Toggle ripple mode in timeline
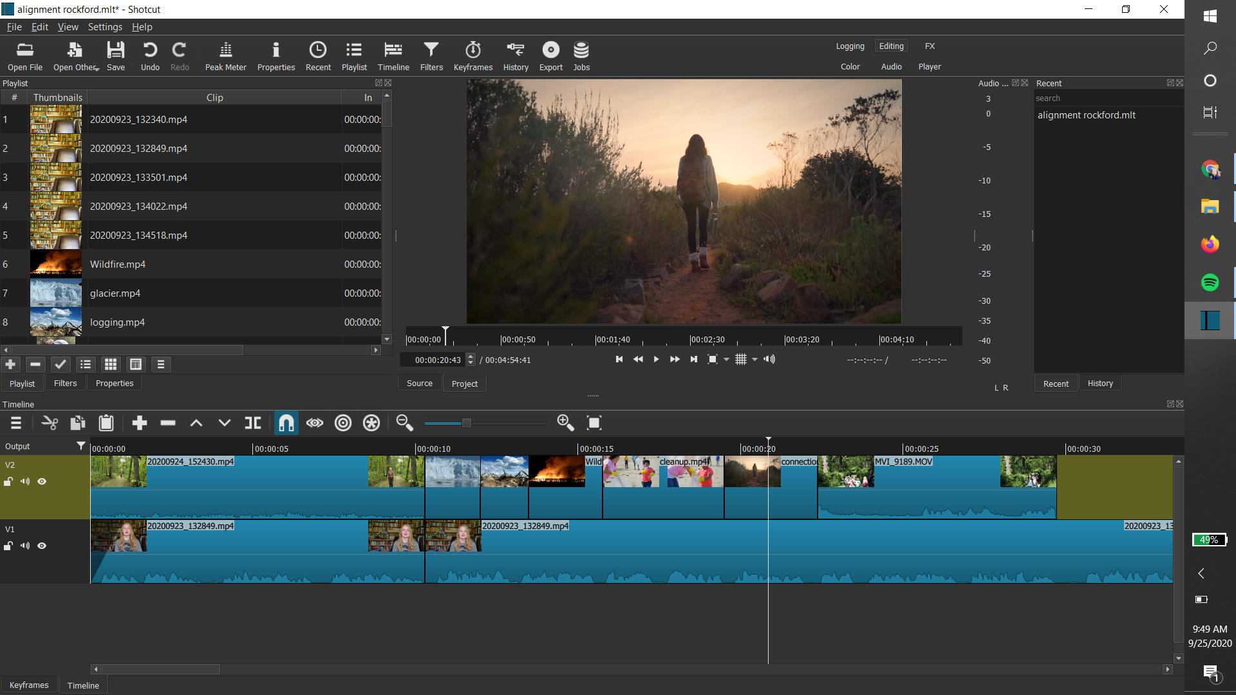 point(343,423)
